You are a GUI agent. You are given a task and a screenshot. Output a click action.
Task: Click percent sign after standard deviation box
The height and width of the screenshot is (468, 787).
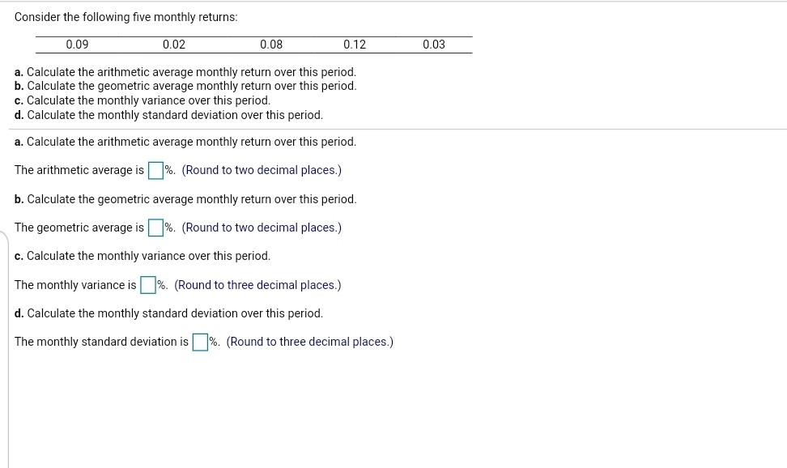tap(213, 342)
